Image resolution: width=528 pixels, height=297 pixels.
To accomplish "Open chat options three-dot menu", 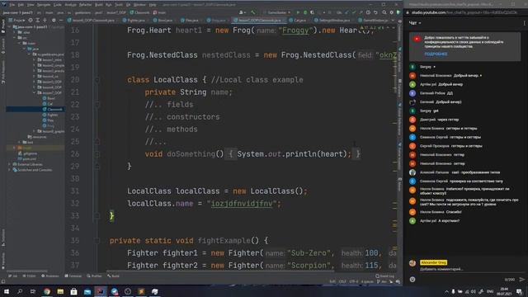I will coord(525,23).
